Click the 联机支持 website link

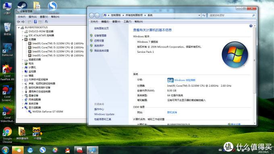(x=172, y=112)
